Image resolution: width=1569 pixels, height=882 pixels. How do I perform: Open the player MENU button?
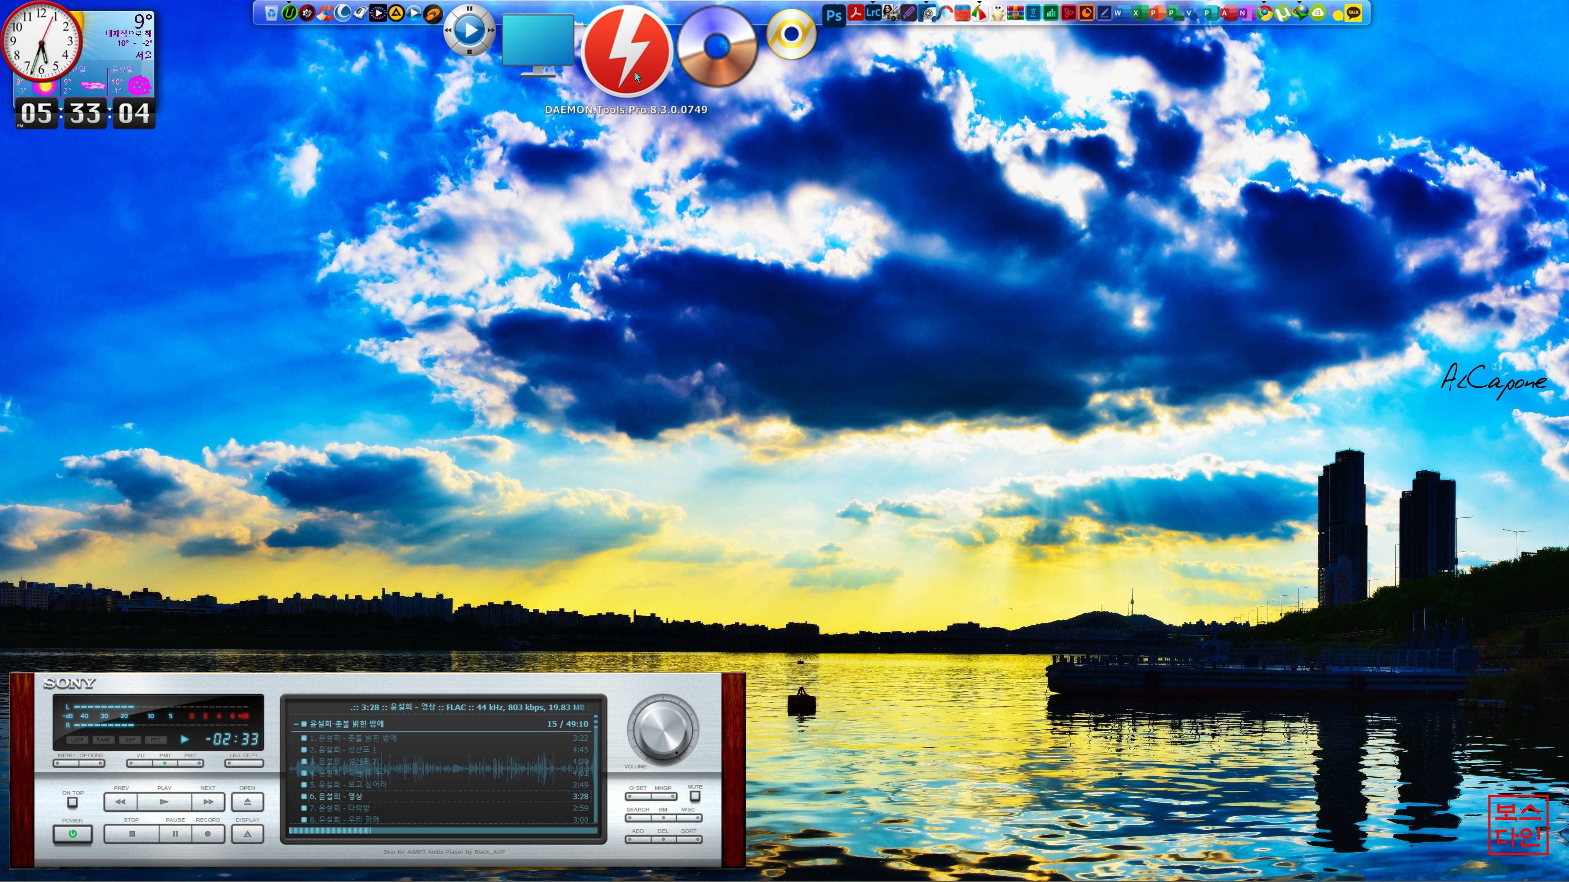[66, 763]
